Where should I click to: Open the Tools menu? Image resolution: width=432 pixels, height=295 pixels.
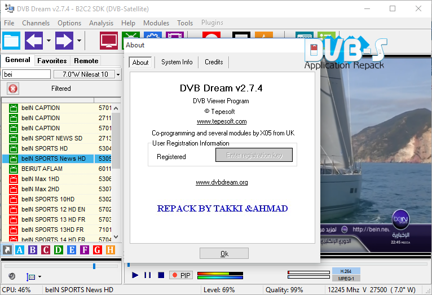point(185,23)
